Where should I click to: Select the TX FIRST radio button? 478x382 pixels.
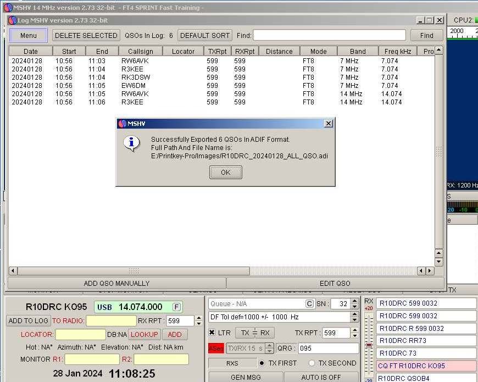click(262, 363)
